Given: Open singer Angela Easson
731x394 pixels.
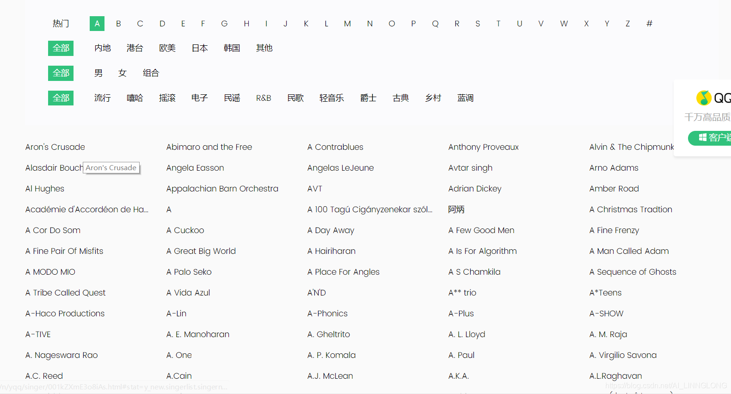Looking at the screenshot, I should (195, 168).
